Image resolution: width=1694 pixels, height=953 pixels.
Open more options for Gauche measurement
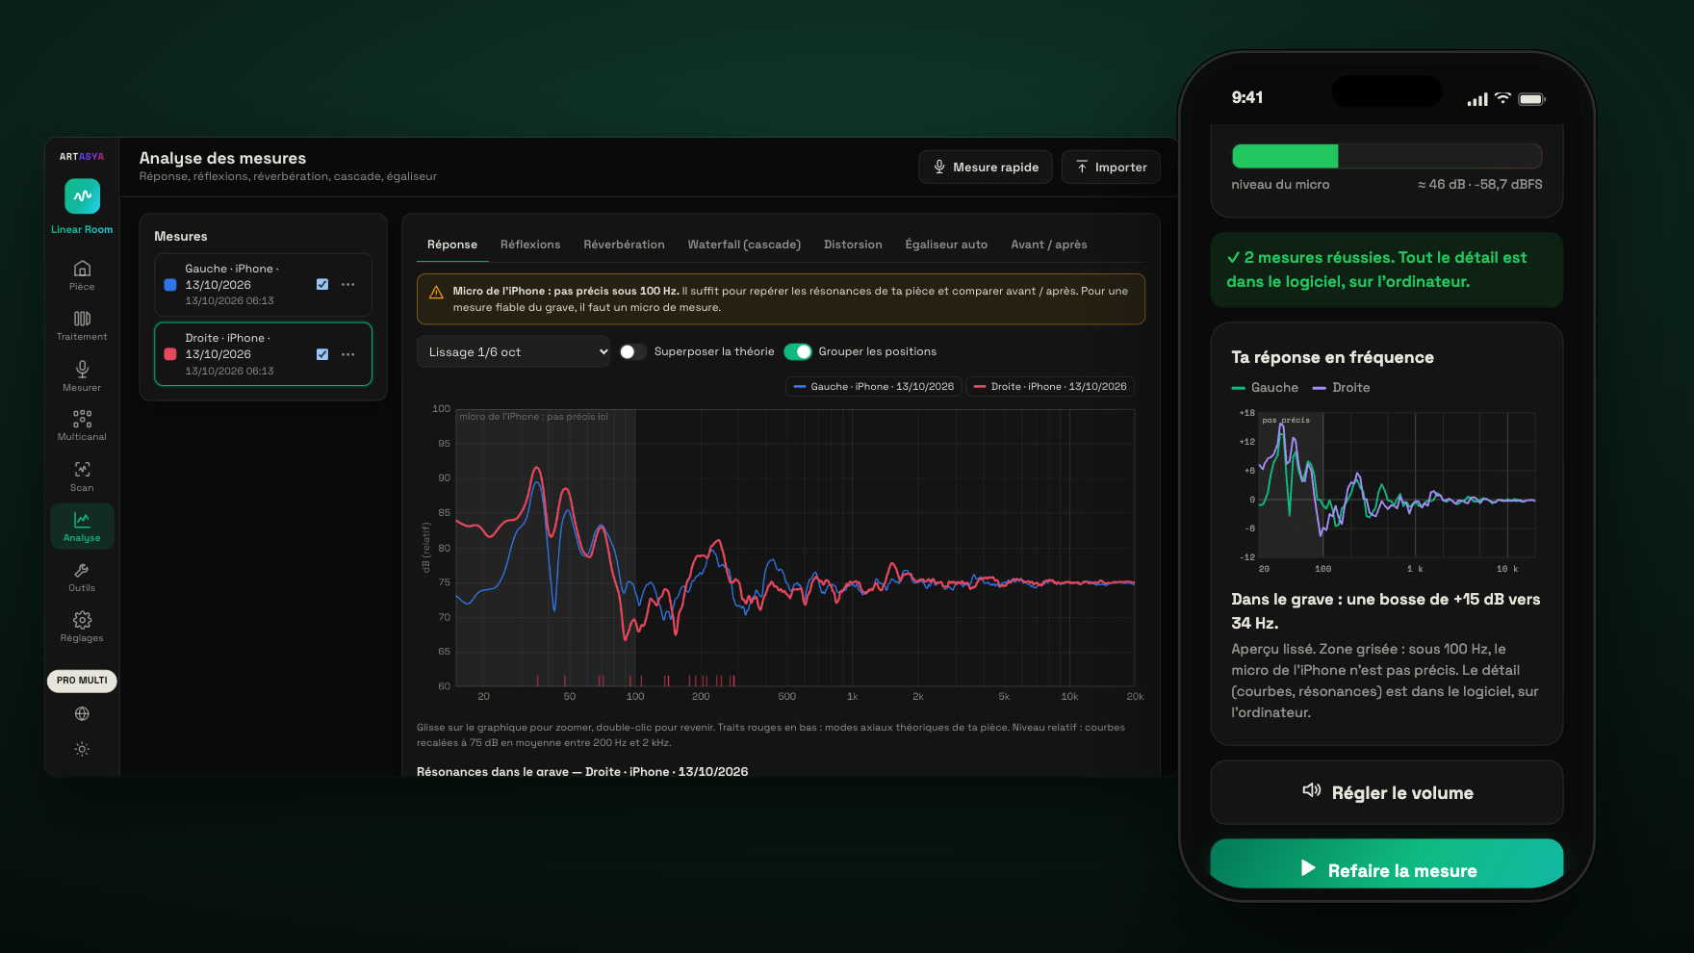point(348,285)
